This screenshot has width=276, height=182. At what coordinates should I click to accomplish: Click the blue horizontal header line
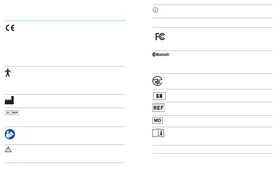65,21
